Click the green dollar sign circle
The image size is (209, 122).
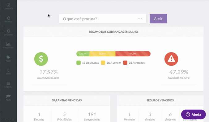(x=41, y=59)
